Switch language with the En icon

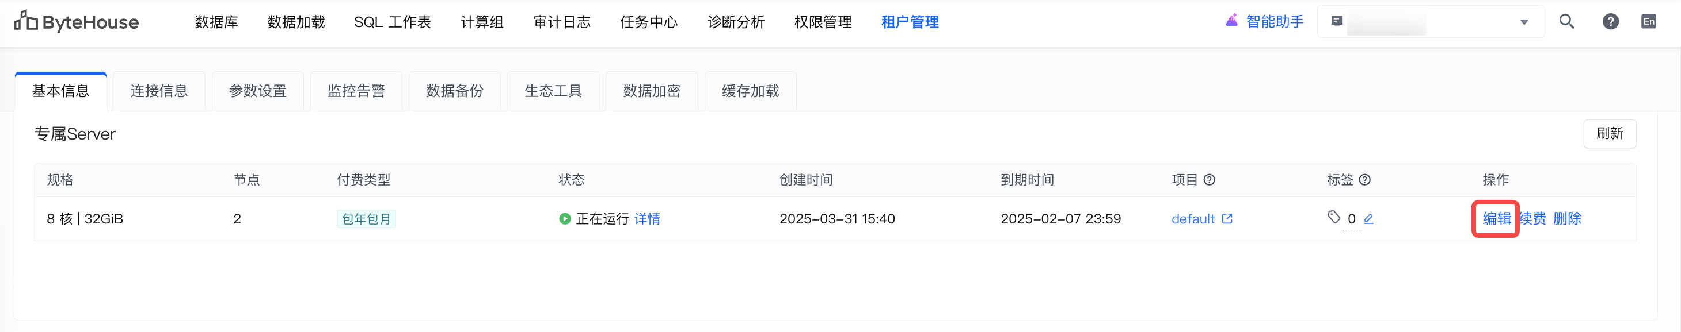pyautogui.click(x=1648, y=21)
